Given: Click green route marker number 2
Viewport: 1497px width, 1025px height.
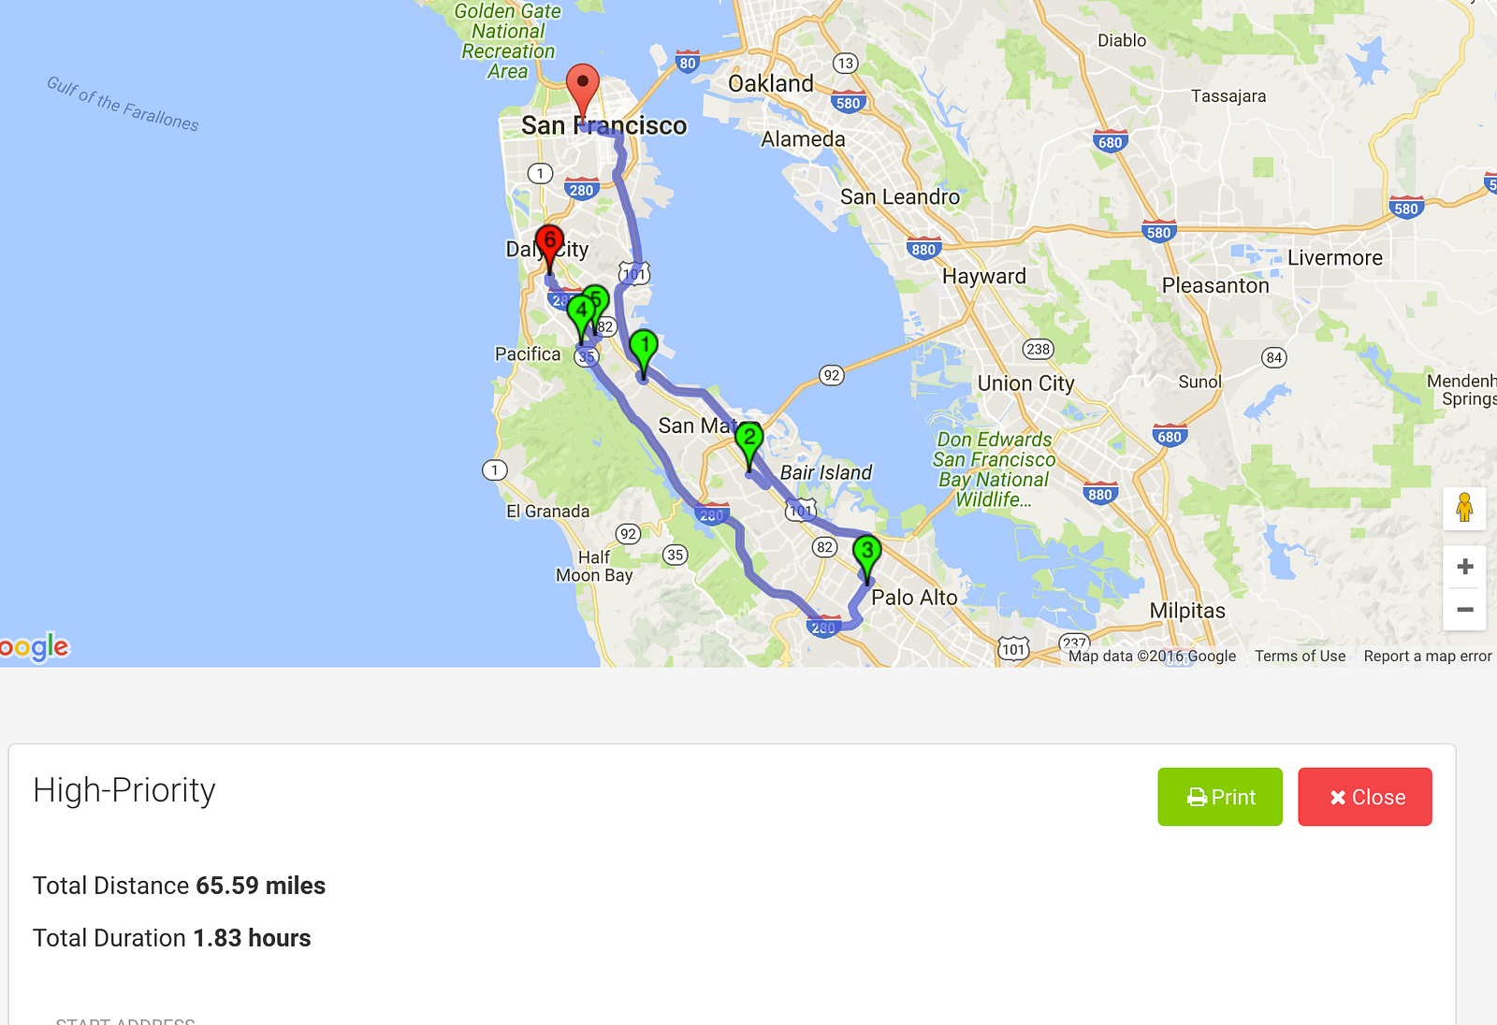Looking at the screenshot, I should click(x=748, y=440).
